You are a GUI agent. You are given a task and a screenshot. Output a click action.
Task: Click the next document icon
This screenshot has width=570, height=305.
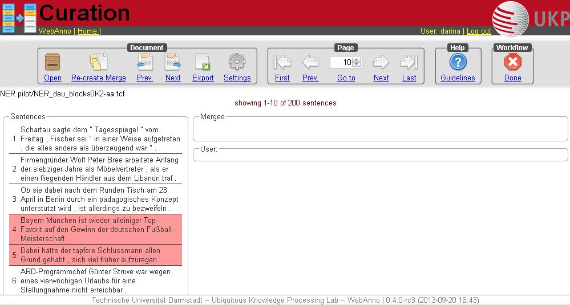pyautogui.click(x=173, y=62)
